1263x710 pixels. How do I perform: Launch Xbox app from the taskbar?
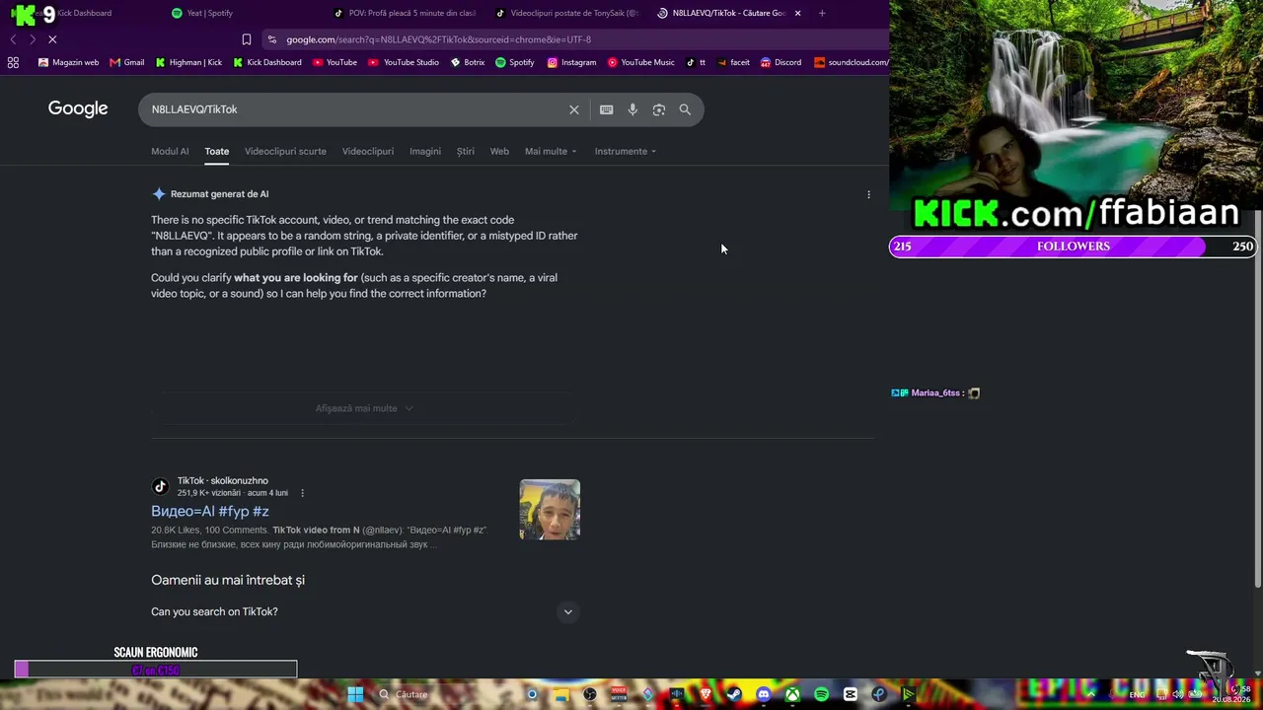[792, 694]
